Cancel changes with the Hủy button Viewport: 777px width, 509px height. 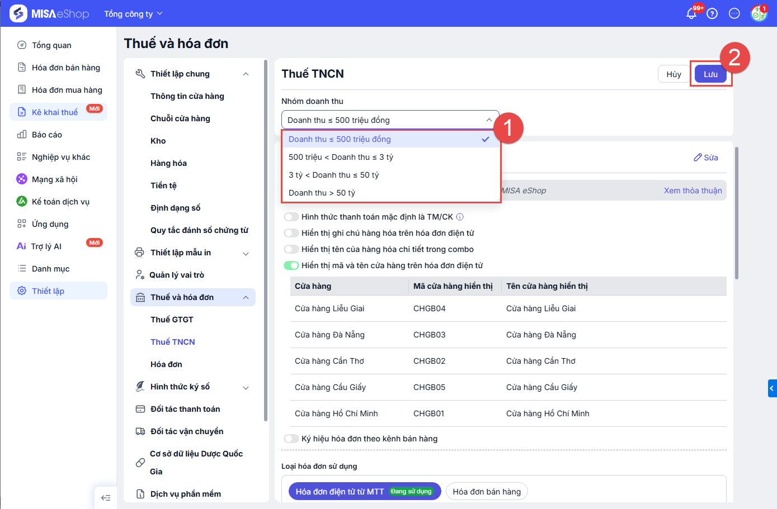point(674,74)
